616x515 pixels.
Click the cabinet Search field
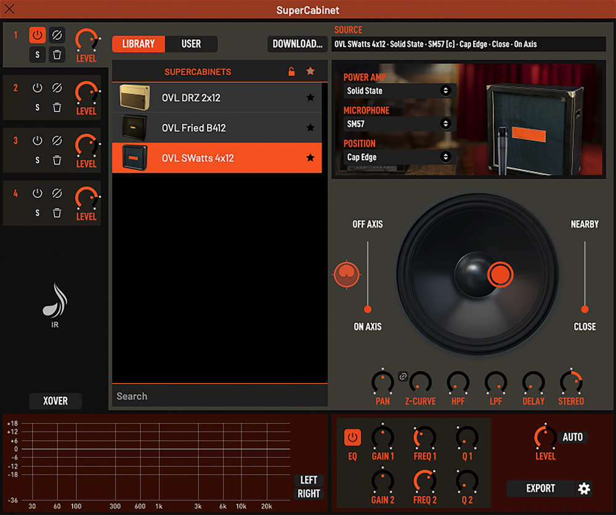[x=219, y=396]
